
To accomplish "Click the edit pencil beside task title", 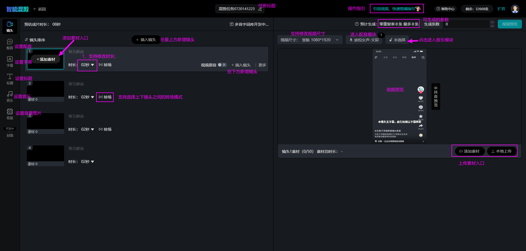I will [260, 9].
